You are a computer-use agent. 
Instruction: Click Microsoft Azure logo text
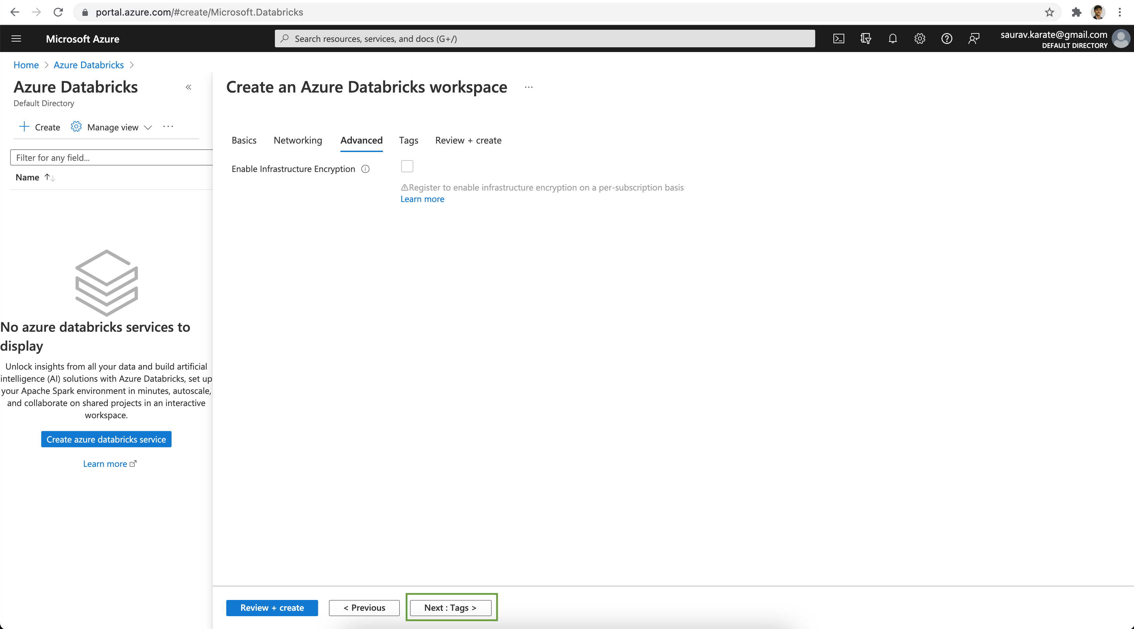click(x=82, y=39)
